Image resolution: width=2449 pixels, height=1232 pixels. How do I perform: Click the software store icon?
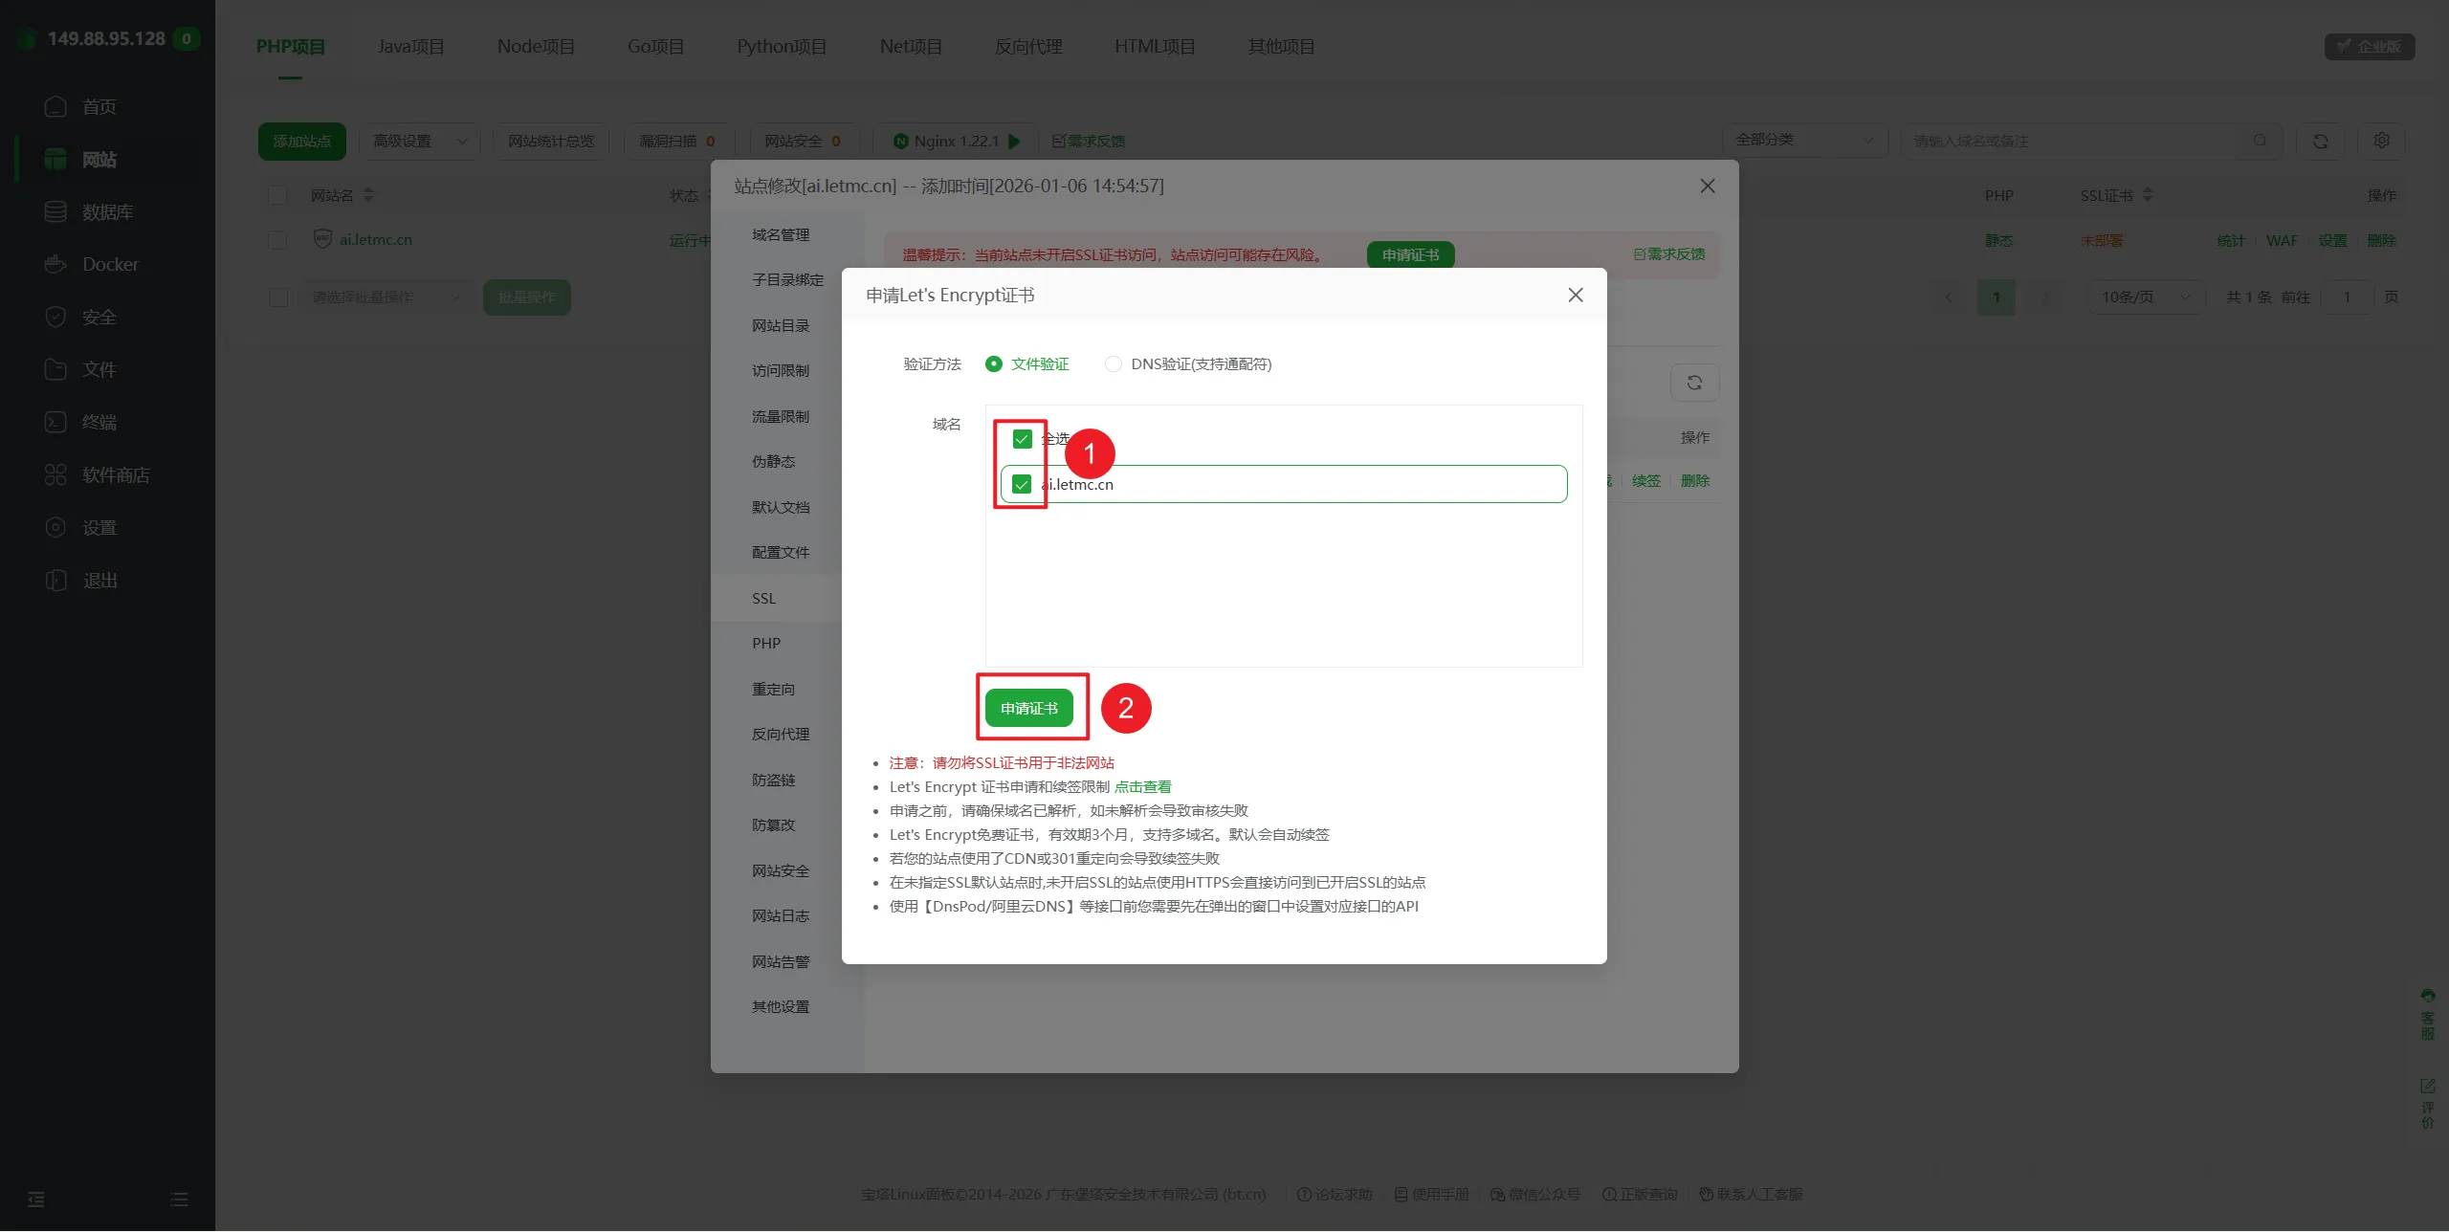pyautogui.click(x=55, y=475)
